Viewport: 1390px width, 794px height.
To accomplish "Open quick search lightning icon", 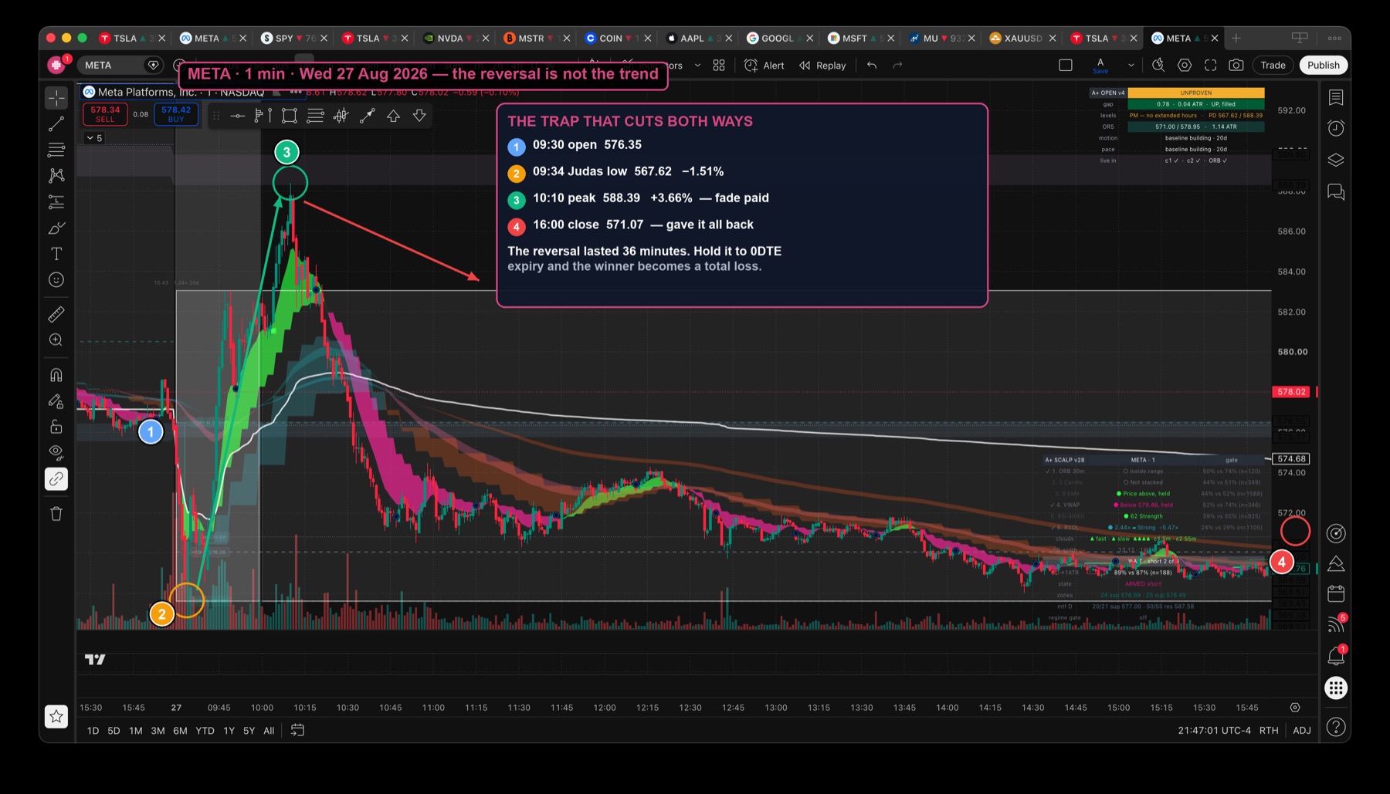I will [x=1158, y=66].
